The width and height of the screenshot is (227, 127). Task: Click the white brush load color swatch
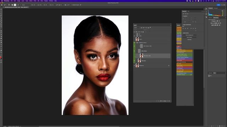(15, 5)
